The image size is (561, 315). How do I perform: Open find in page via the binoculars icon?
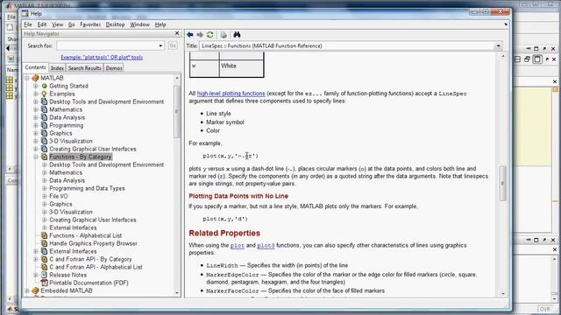(x=237, y=35)
